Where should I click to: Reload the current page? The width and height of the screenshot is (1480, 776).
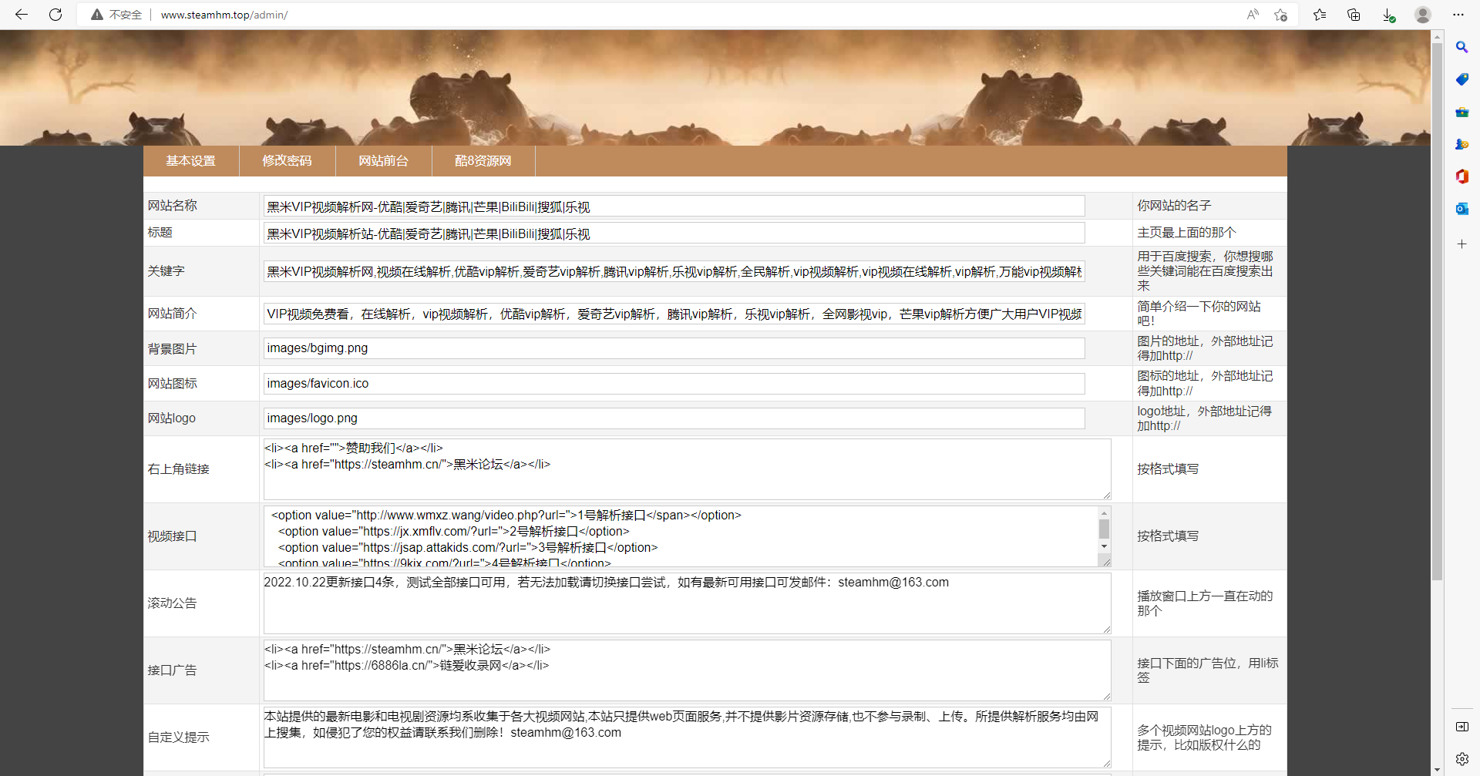click(x=55, y=15)
